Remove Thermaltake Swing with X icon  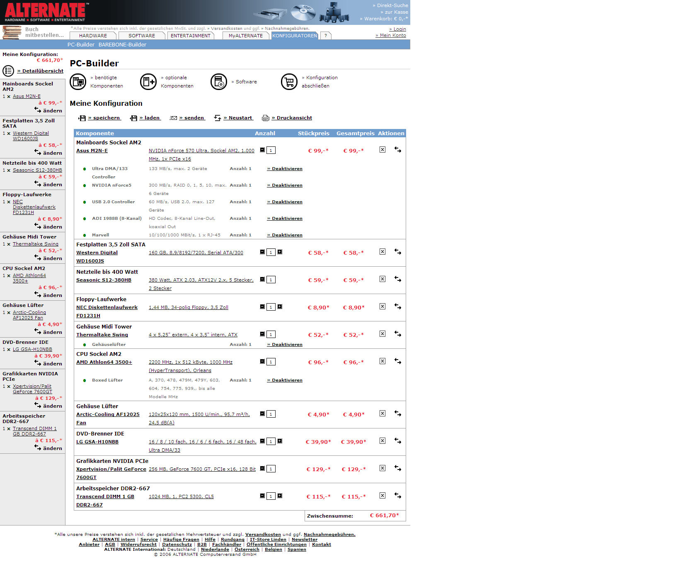(x=383, y=334)
